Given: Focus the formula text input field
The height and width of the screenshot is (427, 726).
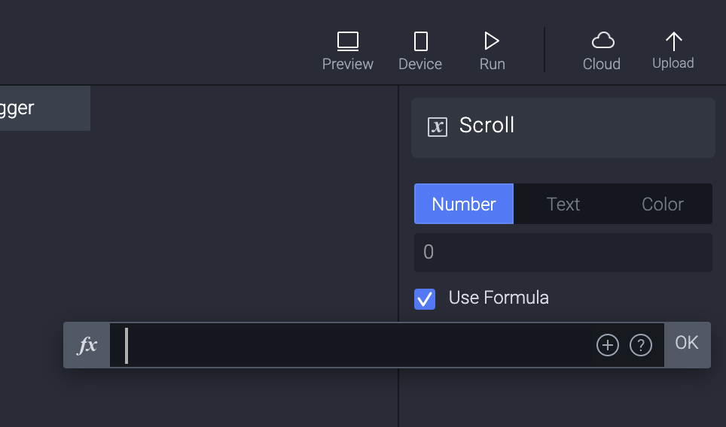Looking at the screenshot, I should point(354,345).
